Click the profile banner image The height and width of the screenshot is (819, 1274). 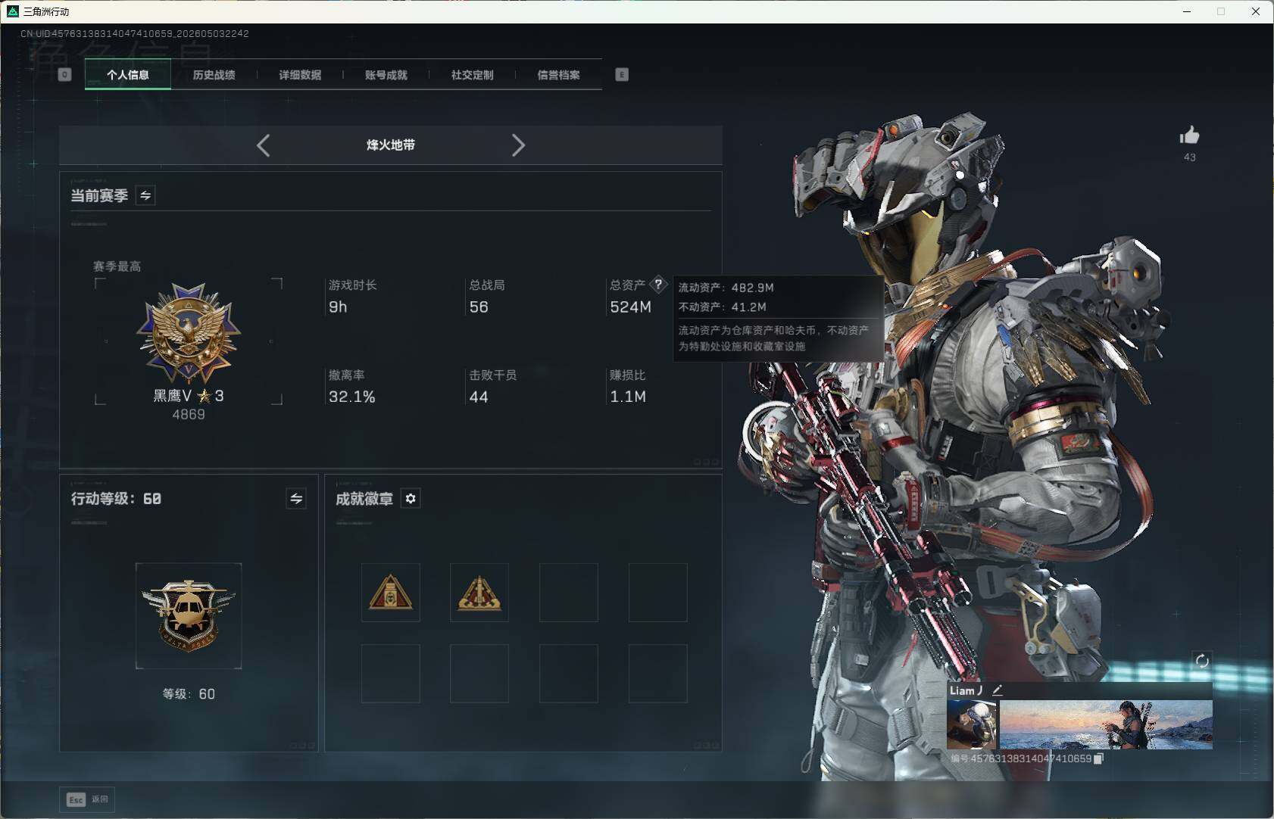click(1106, 724)
